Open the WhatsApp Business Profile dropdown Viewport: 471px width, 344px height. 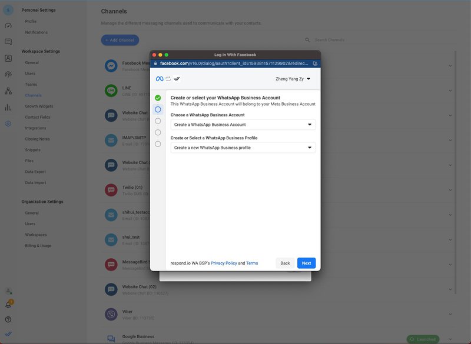243,148
